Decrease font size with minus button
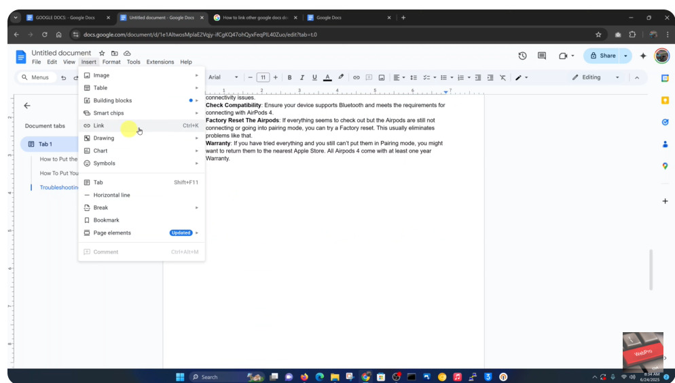This screenshot has width=675, height=383. coord(250,77)
